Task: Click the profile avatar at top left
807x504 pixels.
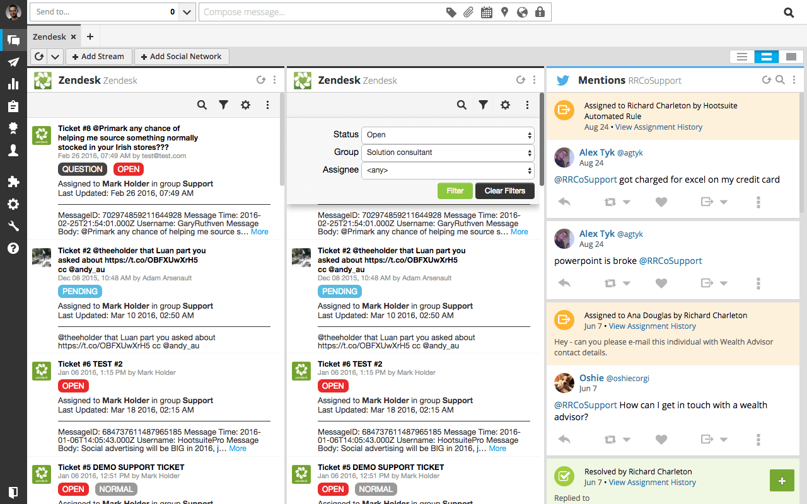Action: click(x=13, y=12)
